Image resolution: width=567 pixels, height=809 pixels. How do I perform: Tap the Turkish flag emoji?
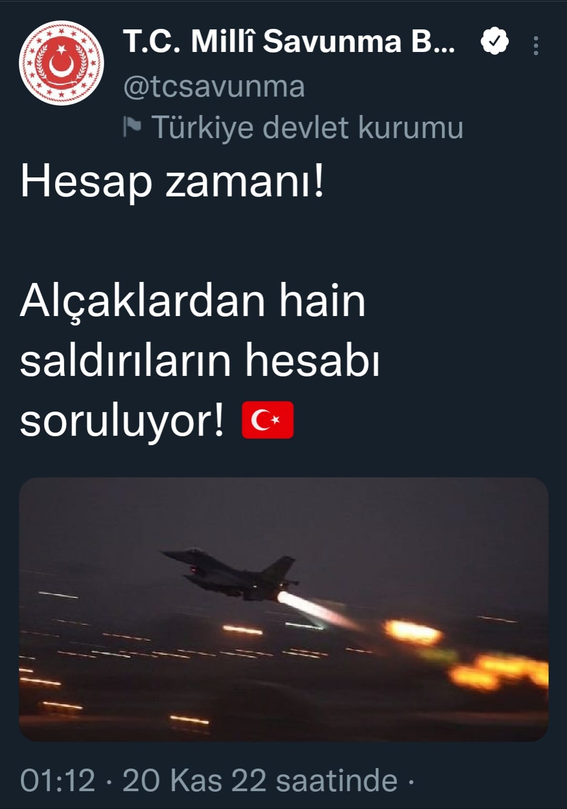coord(267,420)
